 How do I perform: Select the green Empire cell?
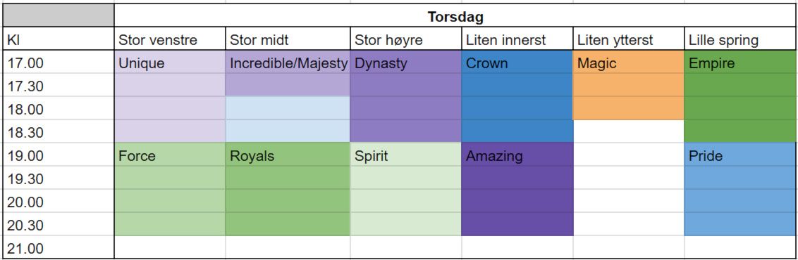(740, 62)
